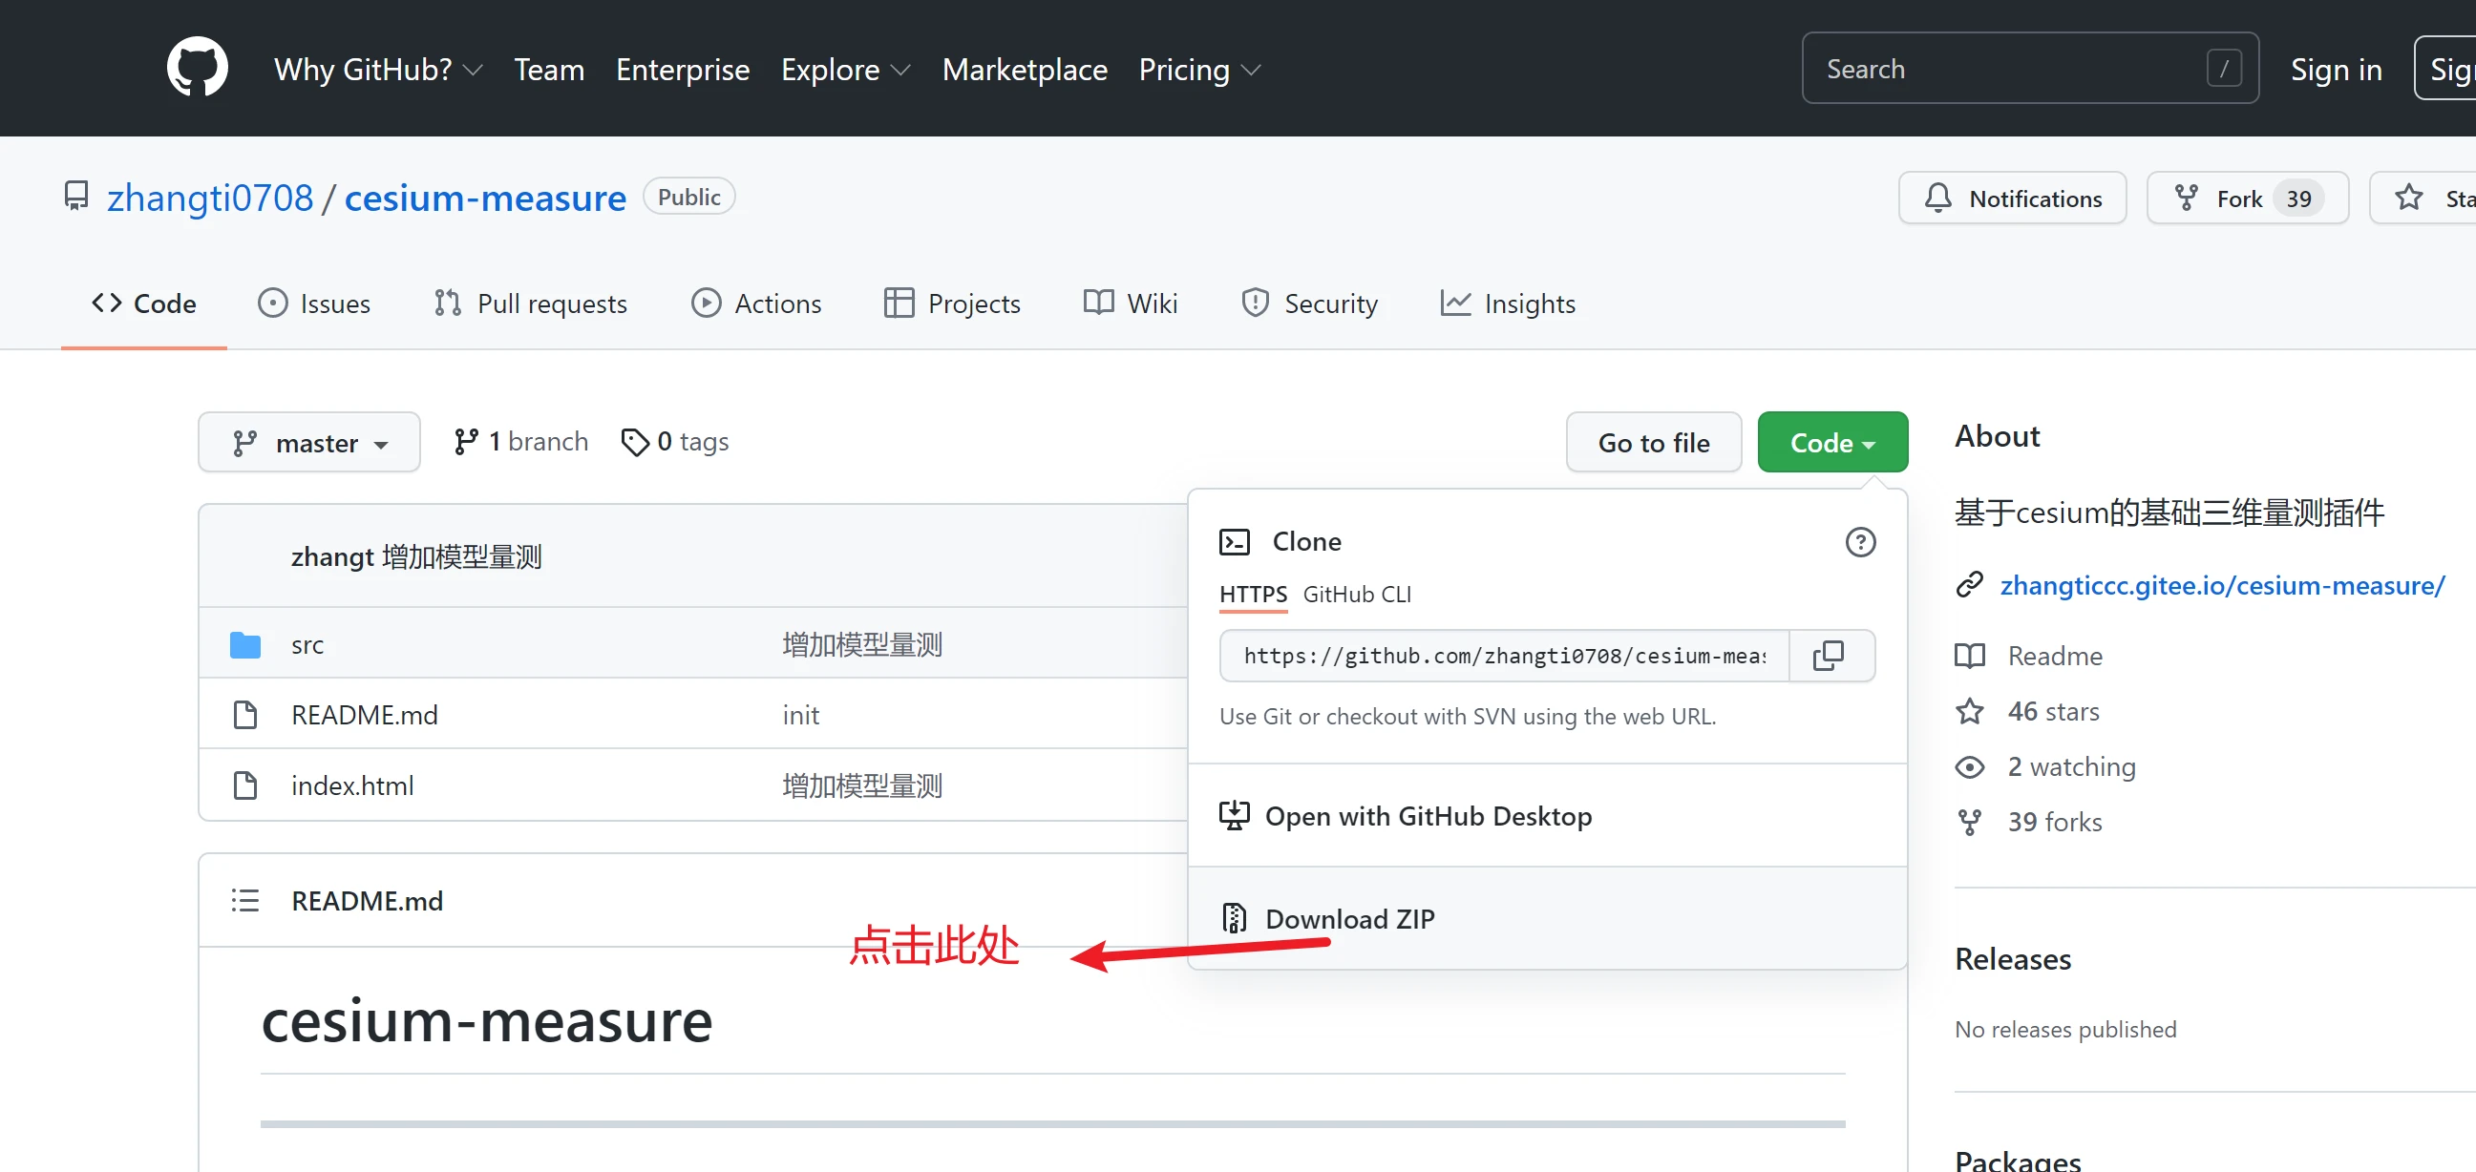Image resolution: width=2476 pixels, height=1172 pixels.
Task: View the 1 branch link
Action: tap(520, 442)
